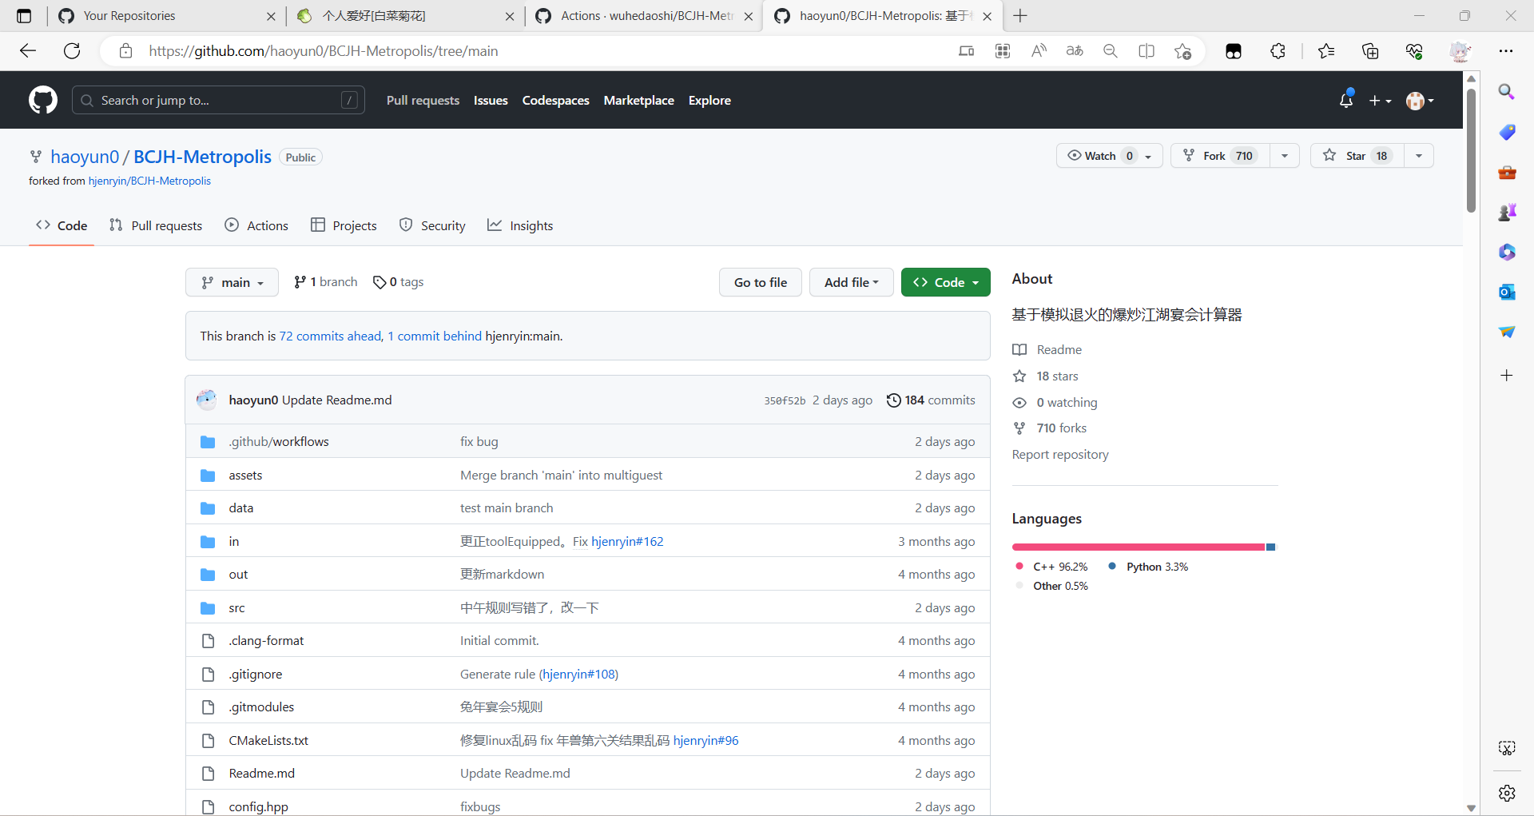Image resolution: width=1534 pixels, height=816 pixels.
Task: Open the main branch selector dropdown
Action: click(x=232, y=282)
